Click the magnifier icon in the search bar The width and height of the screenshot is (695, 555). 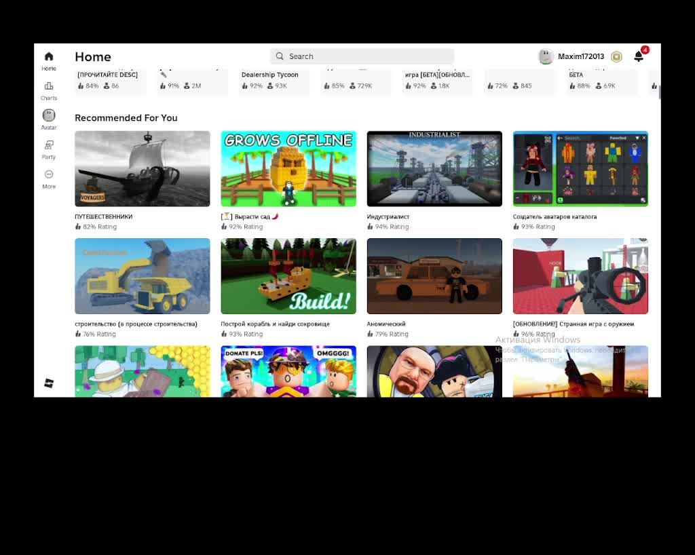pos(280,56)
